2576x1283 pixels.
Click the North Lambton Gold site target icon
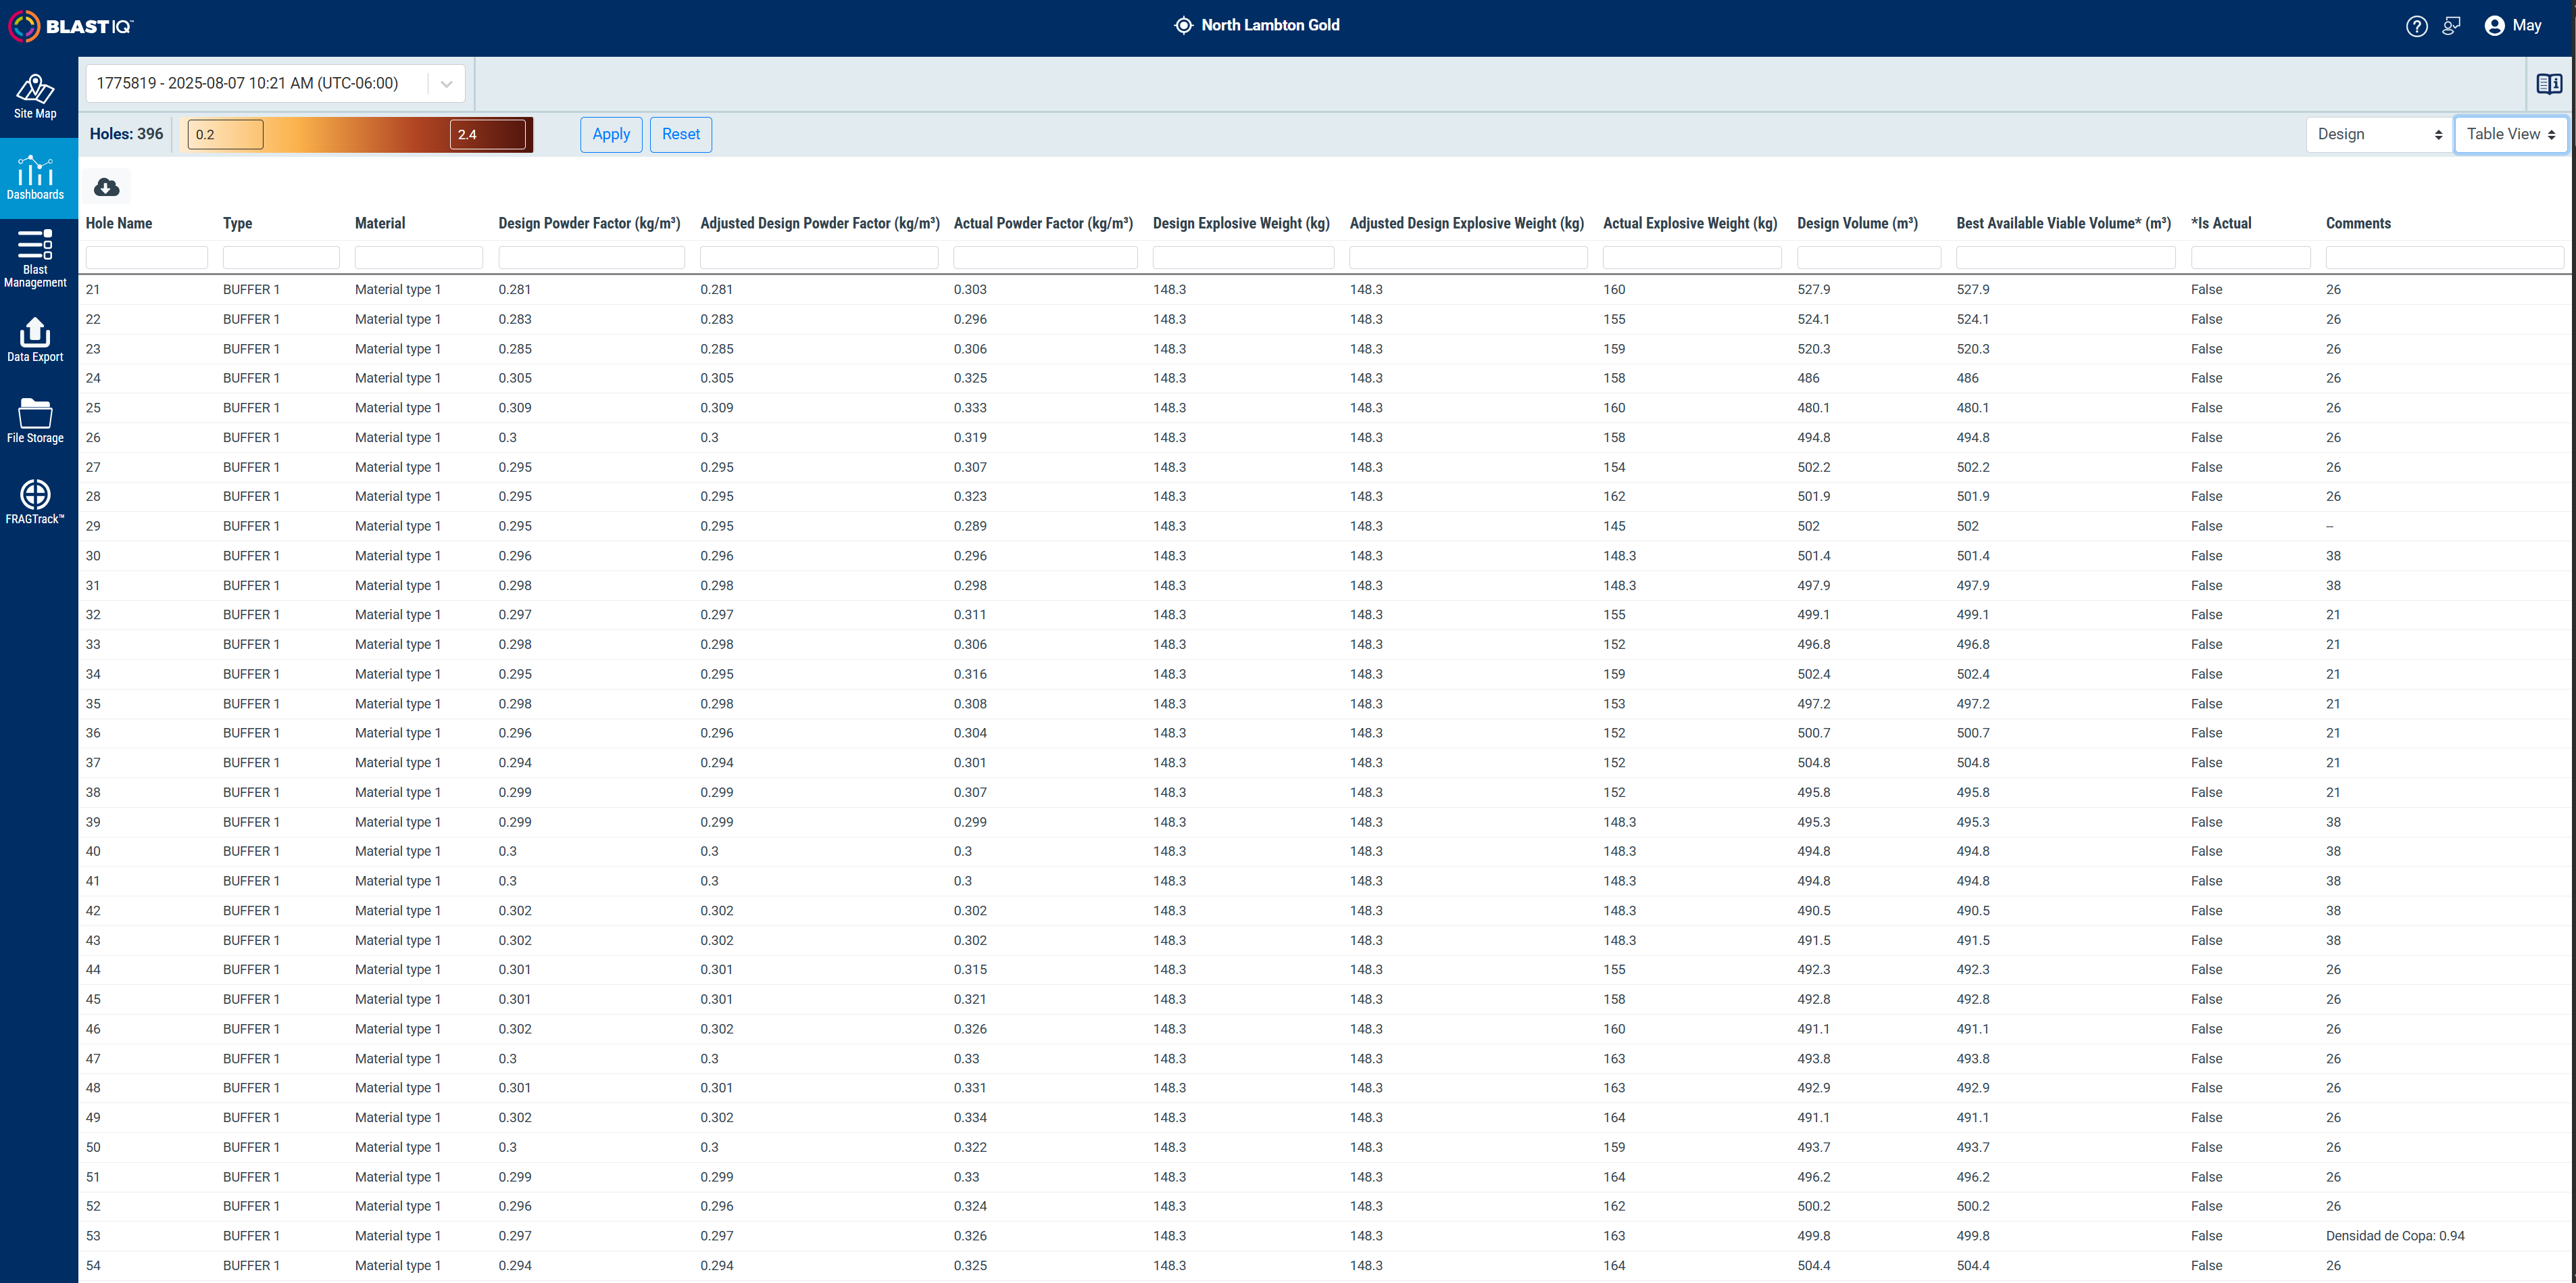click(1183, 25)
